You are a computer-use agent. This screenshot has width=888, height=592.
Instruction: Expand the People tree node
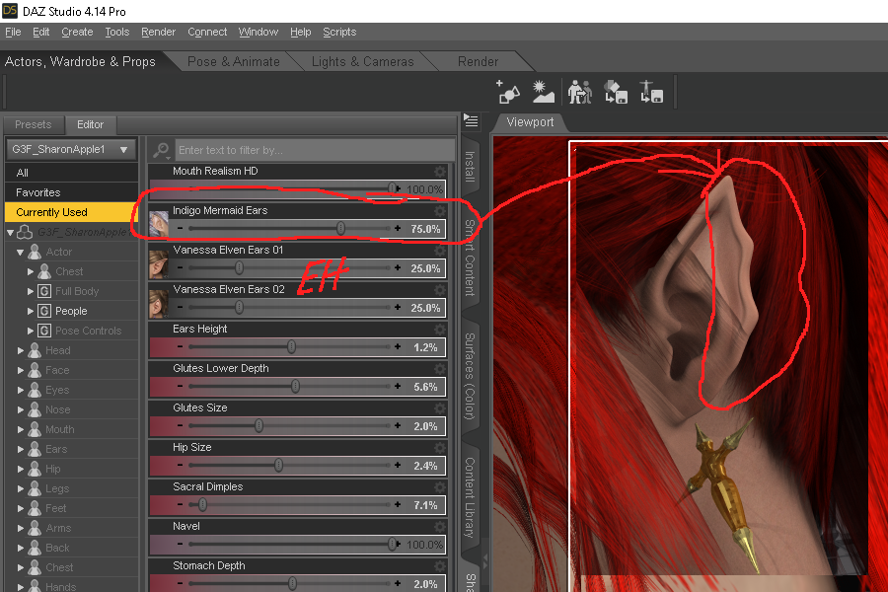[x=31, y=311]
